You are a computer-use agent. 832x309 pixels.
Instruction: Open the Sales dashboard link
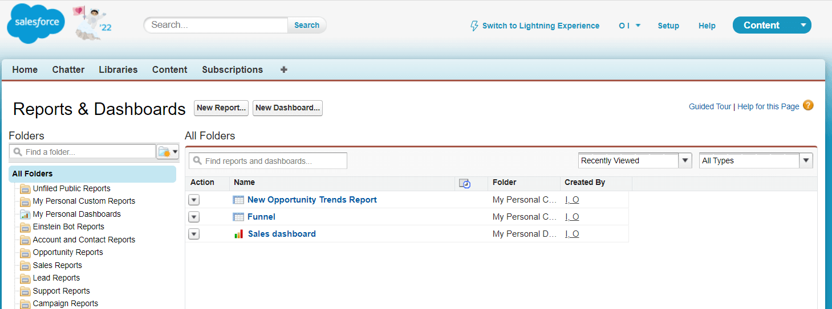click(x=282, y=234)
